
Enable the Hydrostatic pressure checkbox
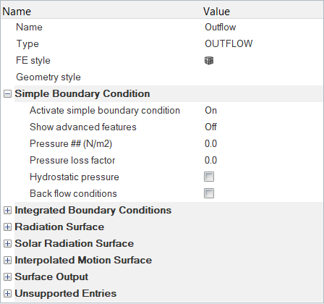(209, 177)
